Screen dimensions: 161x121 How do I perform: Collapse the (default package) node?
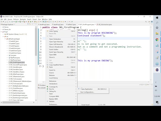coord(5,39)
